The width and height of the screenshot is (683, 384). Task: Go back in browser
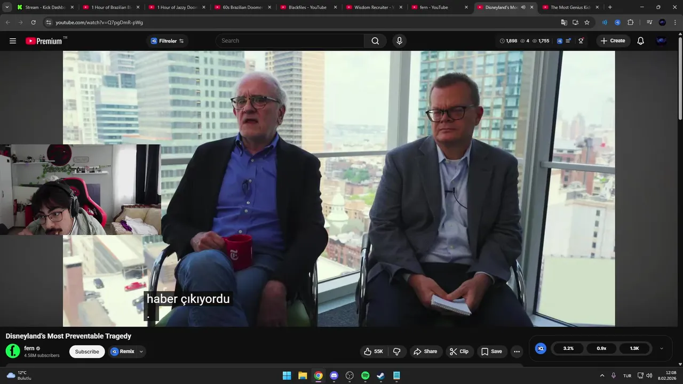[x=7, y=22]
